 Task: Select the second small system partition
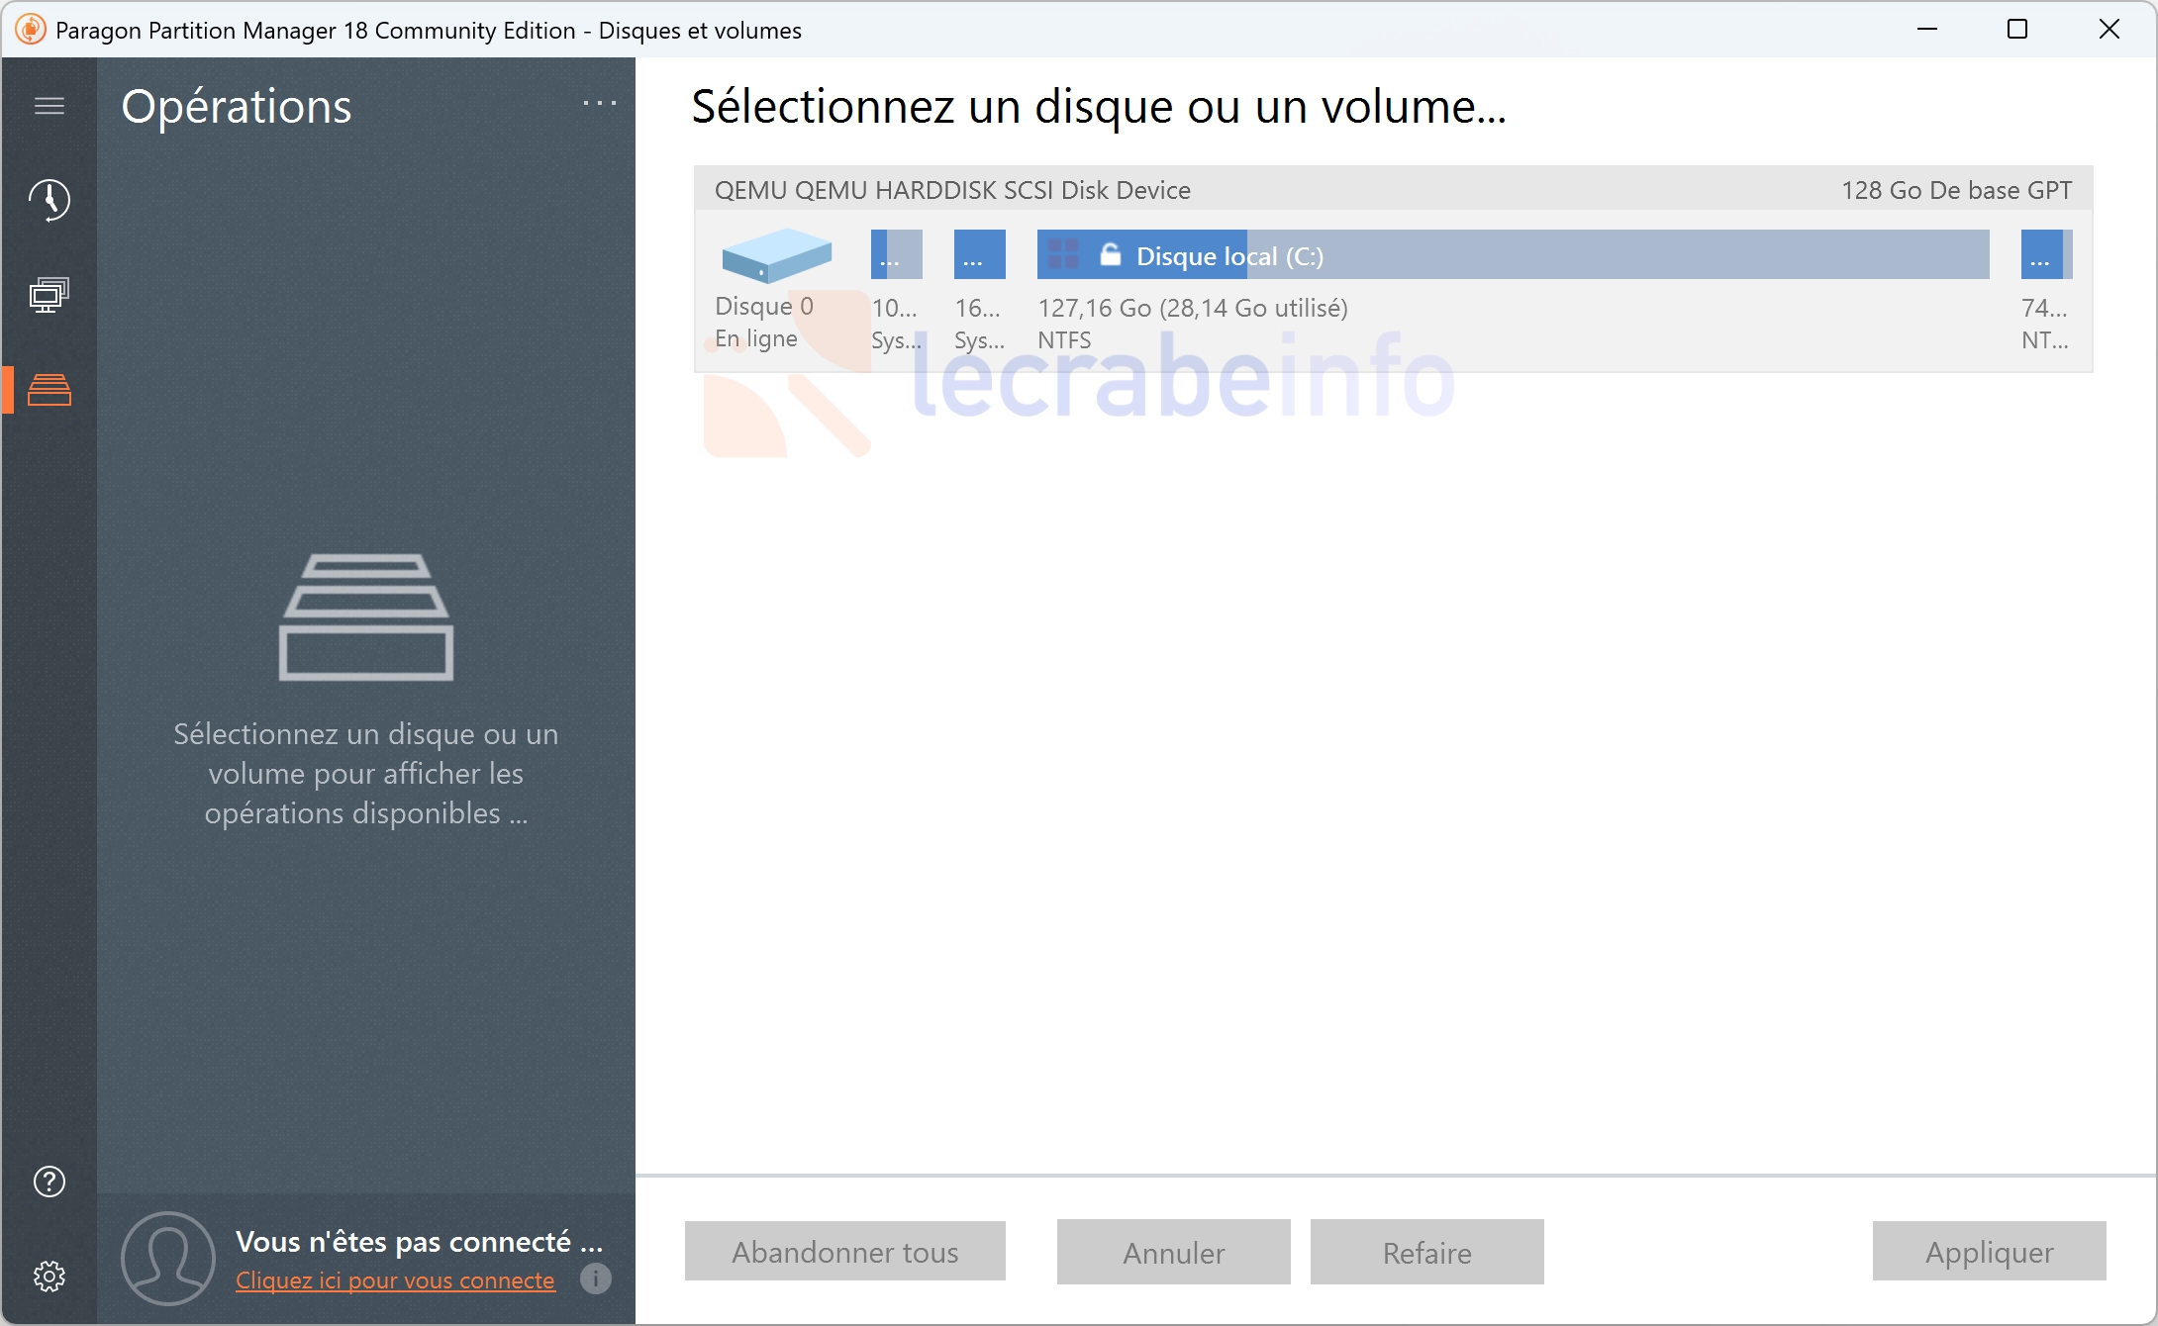[x=979, y=291]
